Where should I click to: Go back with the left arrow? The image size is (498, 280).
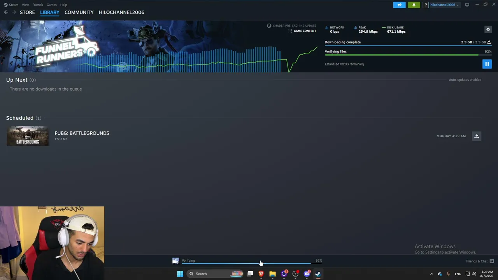pyautogui.click(x=6, y=12)
